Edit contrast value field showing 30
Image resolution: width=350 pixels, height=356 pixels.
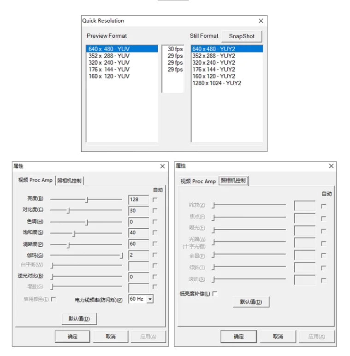(138, 211)
